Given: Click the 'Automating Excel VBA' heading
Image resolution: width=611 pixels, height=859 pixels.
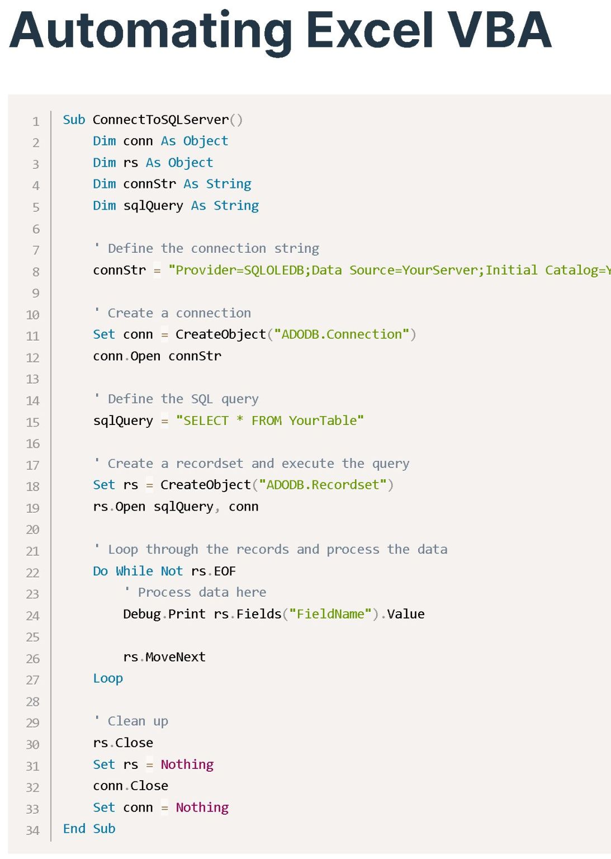Looking at the screenshot, I should (x=281, y=31).
